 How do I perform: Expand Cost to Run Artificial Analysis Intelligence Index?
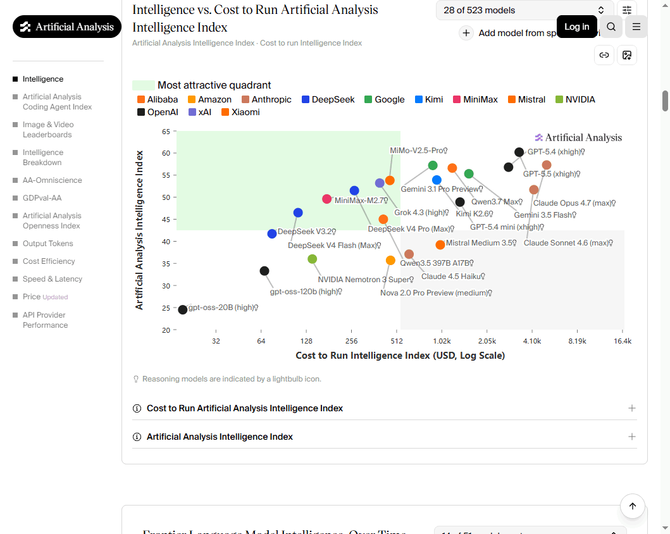tap(384, 408)
